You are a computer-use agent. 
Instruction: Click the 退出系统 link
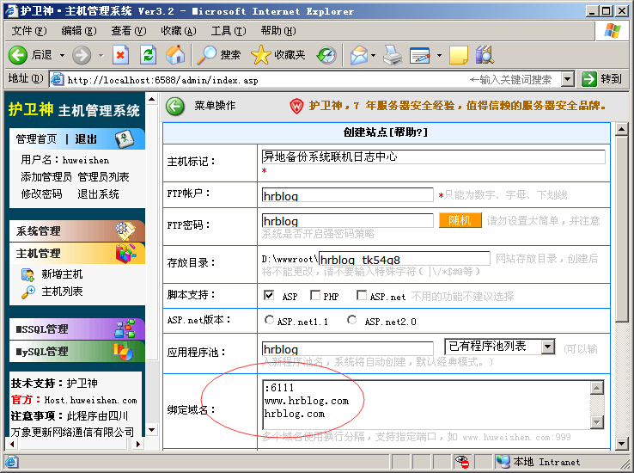[98, 194]
